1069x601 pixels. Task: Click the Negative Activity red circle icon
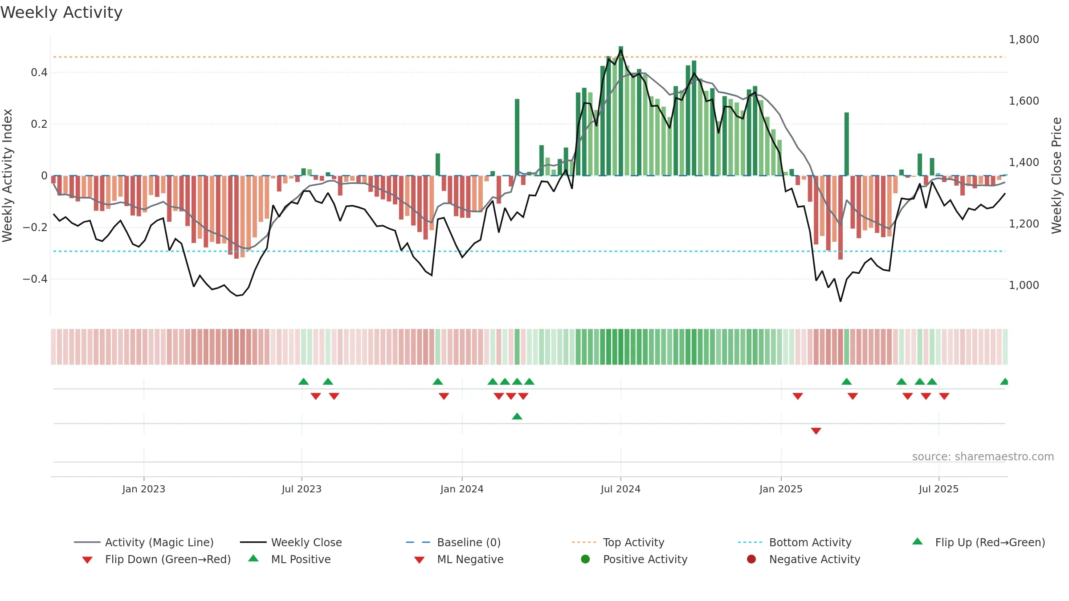[751, 559]
